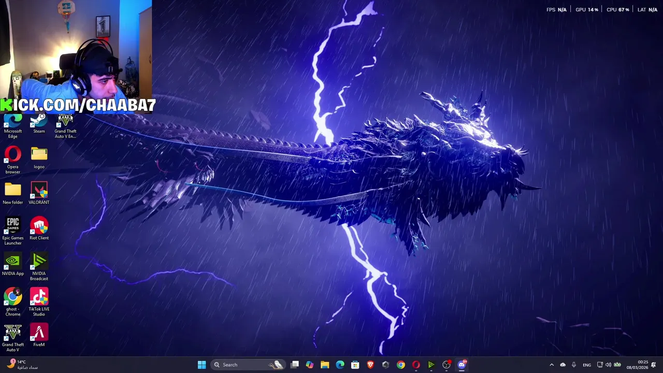Screen dimensions: 663x373
Task: Select the NVIDIA App desktop icon
Action: coord(13,265)
